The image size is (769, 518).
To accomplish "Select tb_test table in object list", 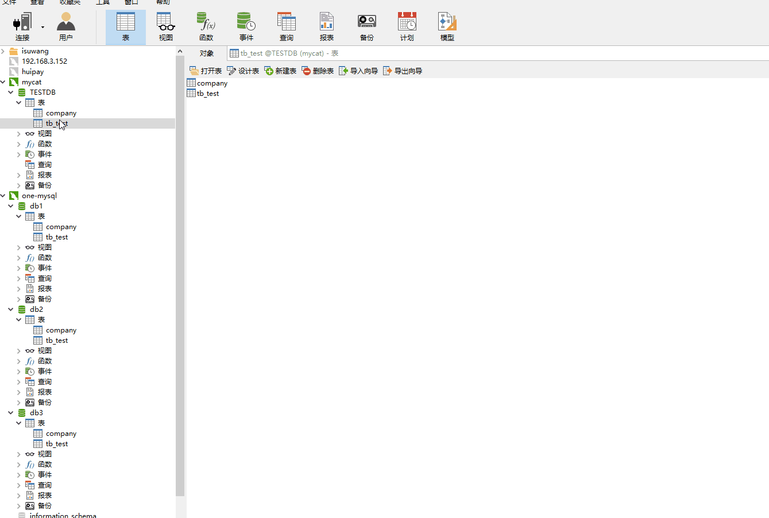I will [x=203, y=94].
